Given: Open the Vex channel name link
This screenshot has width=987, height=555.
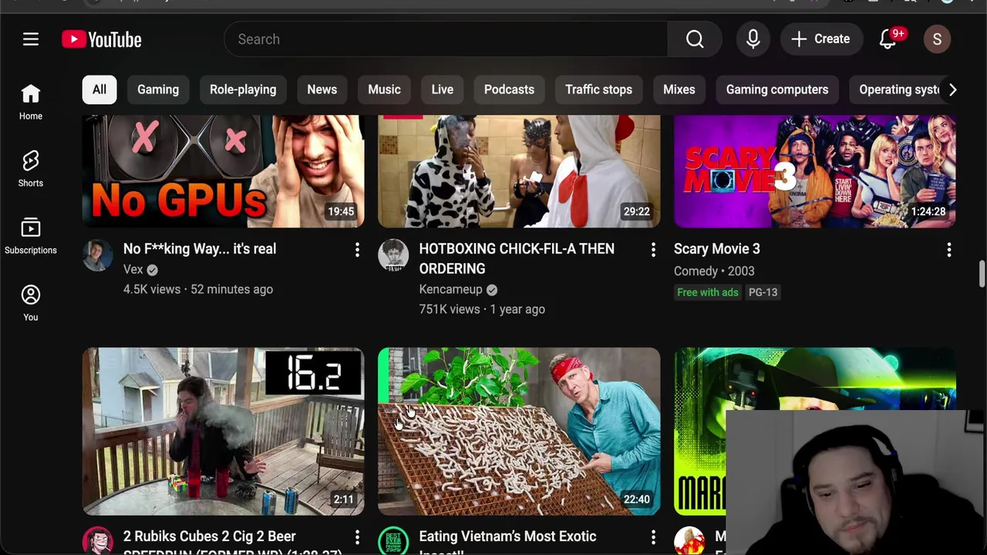Looking at the screenshot, I should point(133,269).
